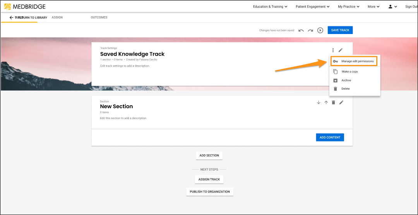Image resolution: width=418 pixels, height=215 pixels.
Task: Edit New Section with pencil icon
Action: coord(341,102)
